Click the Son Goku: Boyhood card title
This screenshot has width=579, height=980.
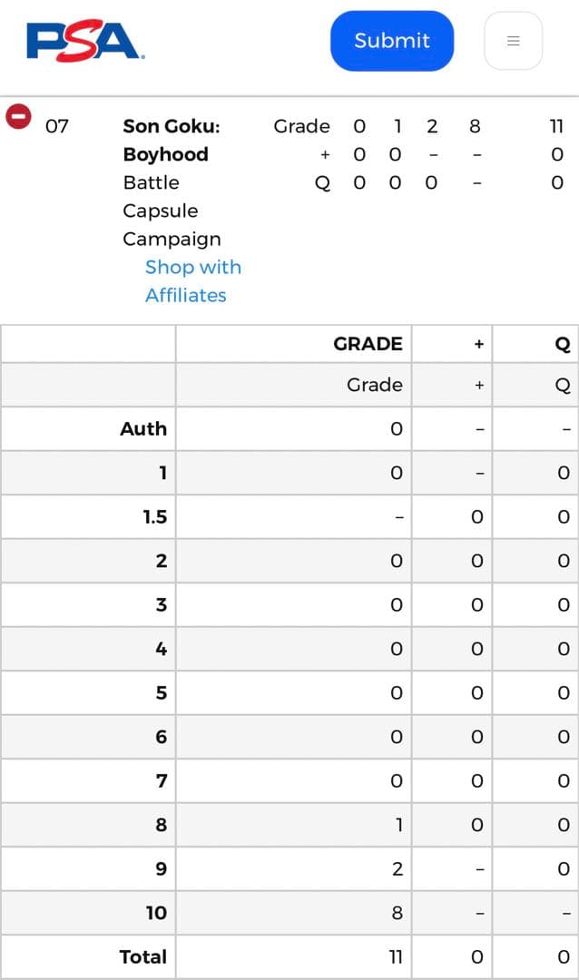pos(171,140)
